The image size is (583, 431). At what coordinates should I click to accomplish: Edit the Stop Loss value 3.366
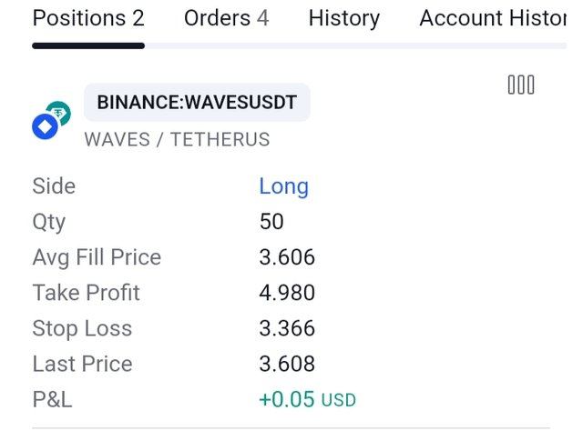click(287, 328)
